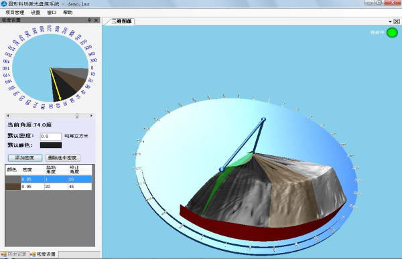Open the 项目管理 menu
The width and height of the screenshot is (402, 259).
15,12
